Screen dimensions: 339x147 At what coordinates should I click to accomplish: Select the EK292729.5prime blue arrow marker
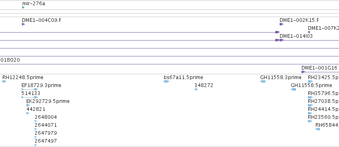pos(28,105)
